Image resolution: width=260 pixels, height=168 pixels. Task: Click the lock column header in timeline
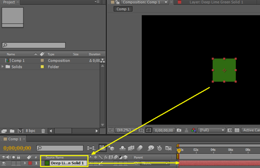[x=18, y=157]
